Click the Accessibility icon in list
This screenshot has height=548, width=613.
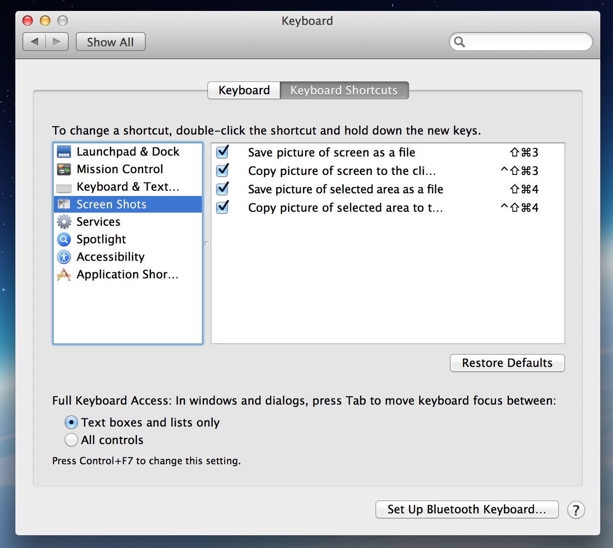point(64,257)
